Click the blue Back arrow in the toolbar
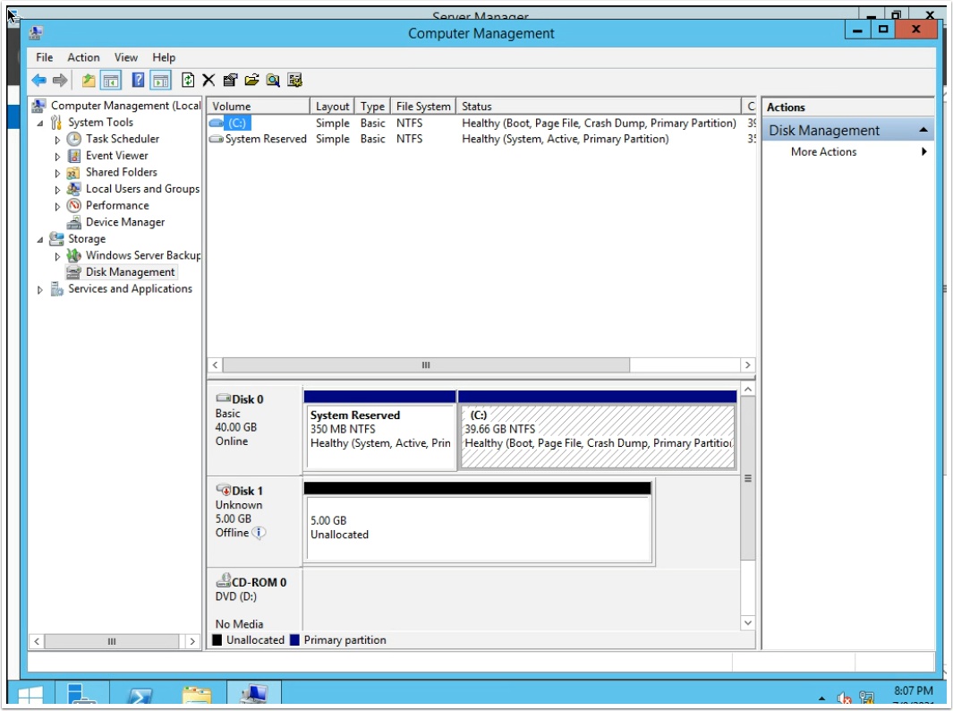The image size is (953, 711). point(38,81)
